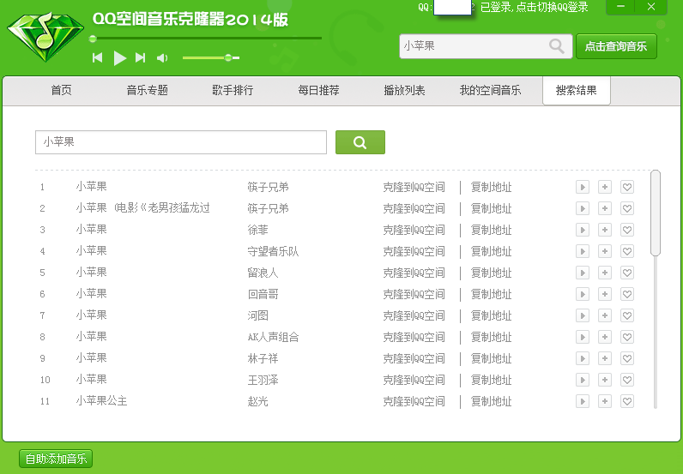Click the results search input field

[x=181, y=142]
